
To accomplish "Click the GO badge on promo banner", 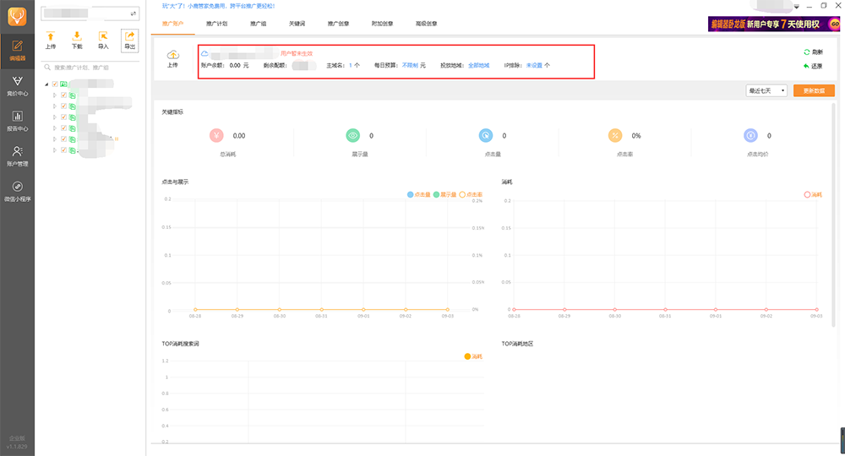I will click(834, 24).
